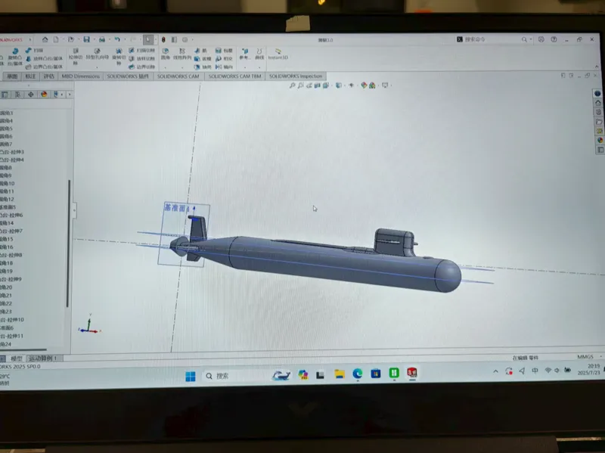Open the SOLIDWORKS Inspection tab
The height and width of the screenshot is (453, 605).
coord(296,76)
